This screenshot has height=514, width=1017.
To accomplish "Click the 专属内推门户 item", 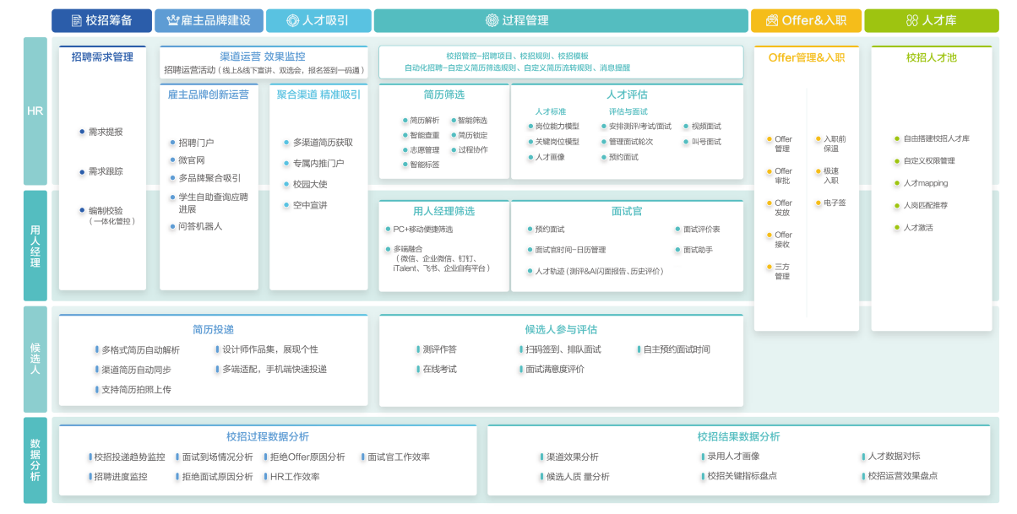I will pyautogui.click(x=318, y=163).
